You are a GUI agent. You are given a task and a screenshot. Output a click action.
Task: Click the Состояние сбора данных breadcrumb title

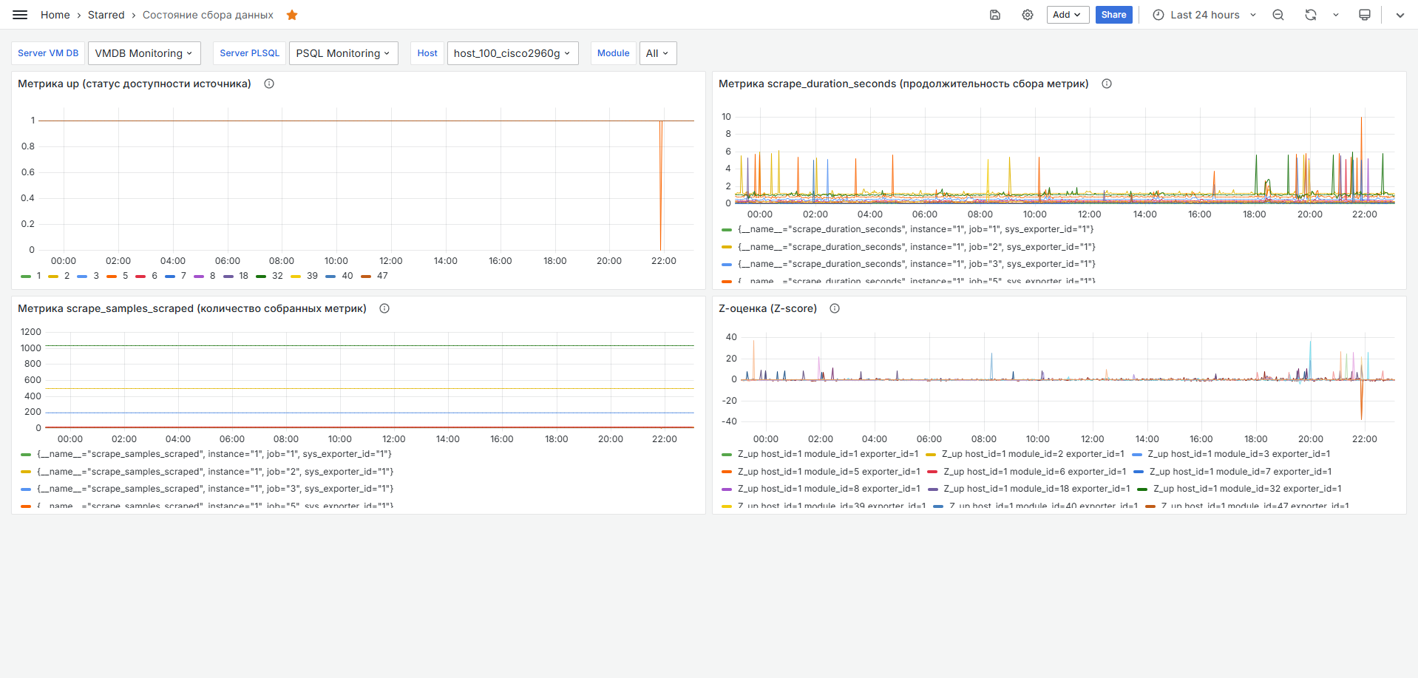tap(208, 15)
